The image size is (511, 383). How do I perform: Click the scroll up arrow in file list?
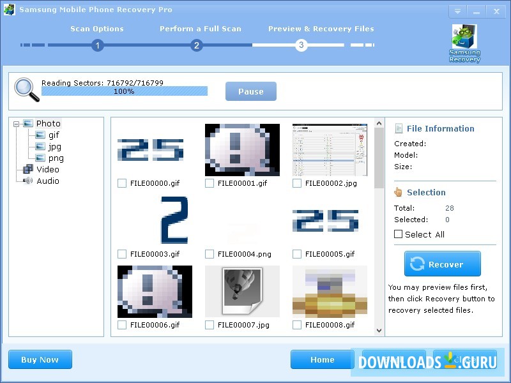click(x=379, y=123)
